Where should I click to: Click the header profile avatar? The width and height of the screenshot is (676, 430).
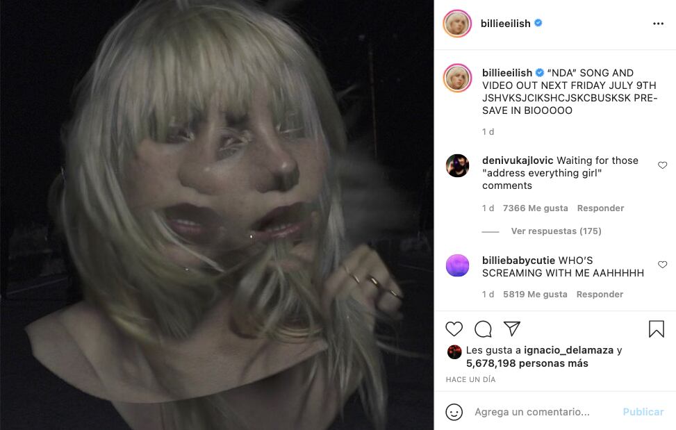[x=457, y=24]
